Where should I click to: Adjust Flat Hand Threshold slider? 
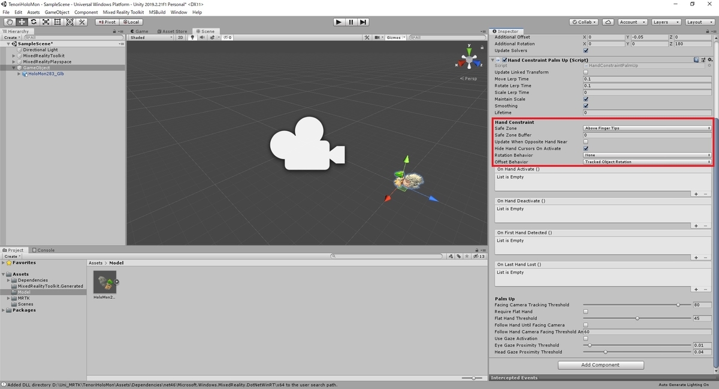(637, 318)
